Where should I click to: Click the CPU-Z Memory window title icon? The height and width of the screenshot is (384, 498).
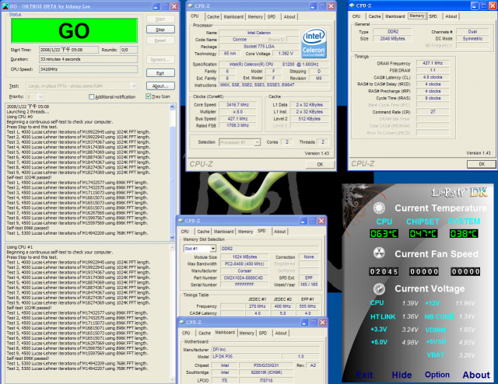[352, 5]
